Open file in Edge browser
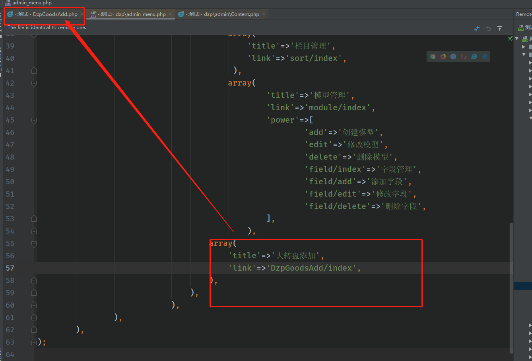532x361 pixels. click(484, 57)
